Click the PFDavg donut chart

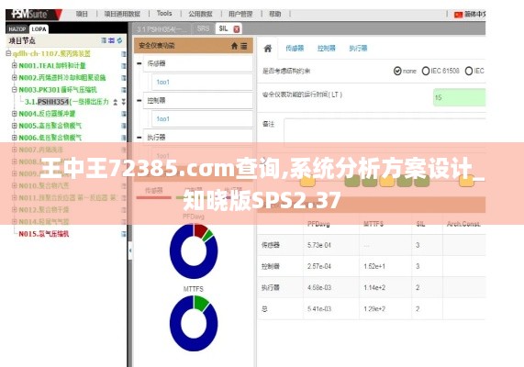(x=194, y=251)
